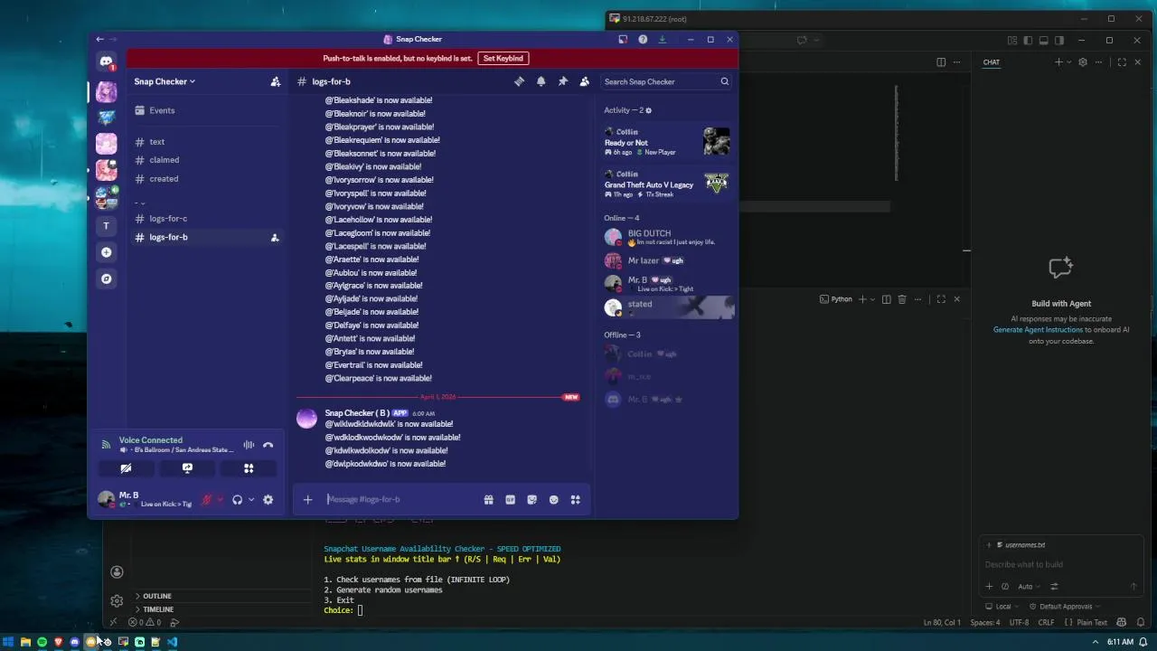Open Spotify from Windows taskbar
The width and height of the screenshot is (1157, 651).
pyautogui.click(x=42, y=642)
